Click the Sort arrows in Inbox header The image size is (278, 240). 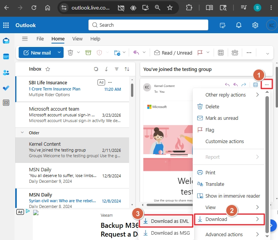click(x=127, y=69)
